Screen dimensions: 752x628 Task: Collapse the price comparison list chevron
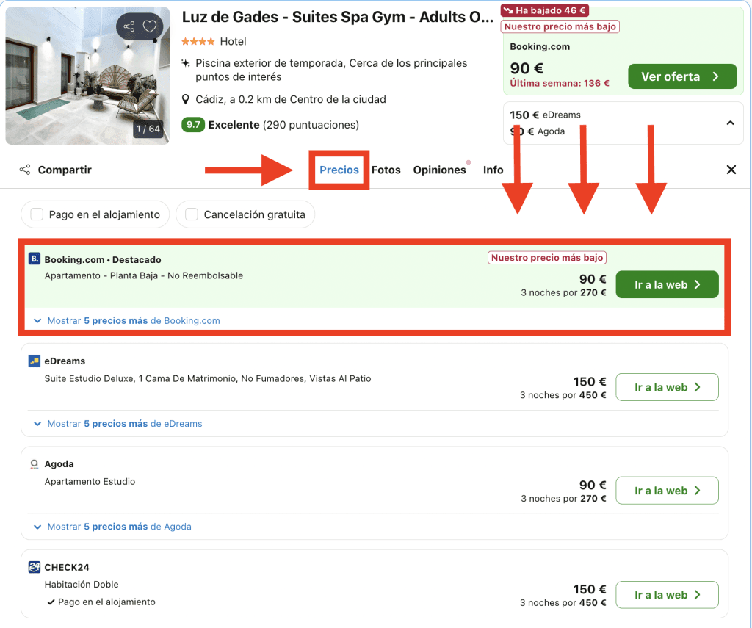(x=730, y=123)
